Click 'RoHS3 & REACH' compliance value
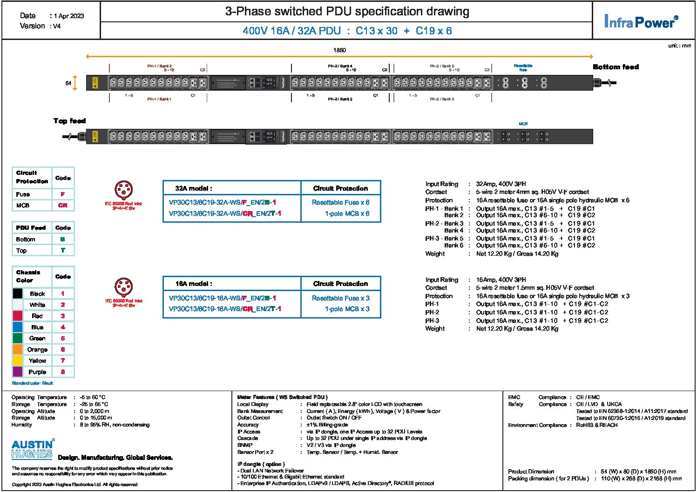Viewport: 697px width, 492px height. [597, 425]
